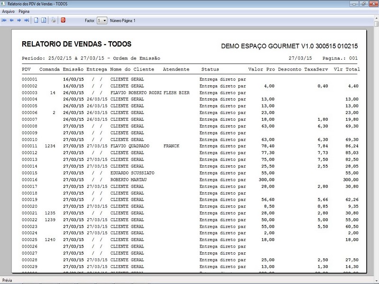The height and width of the screenshot is (284, 379).
Task: Click the red exit preview icon
Action: 63,21
